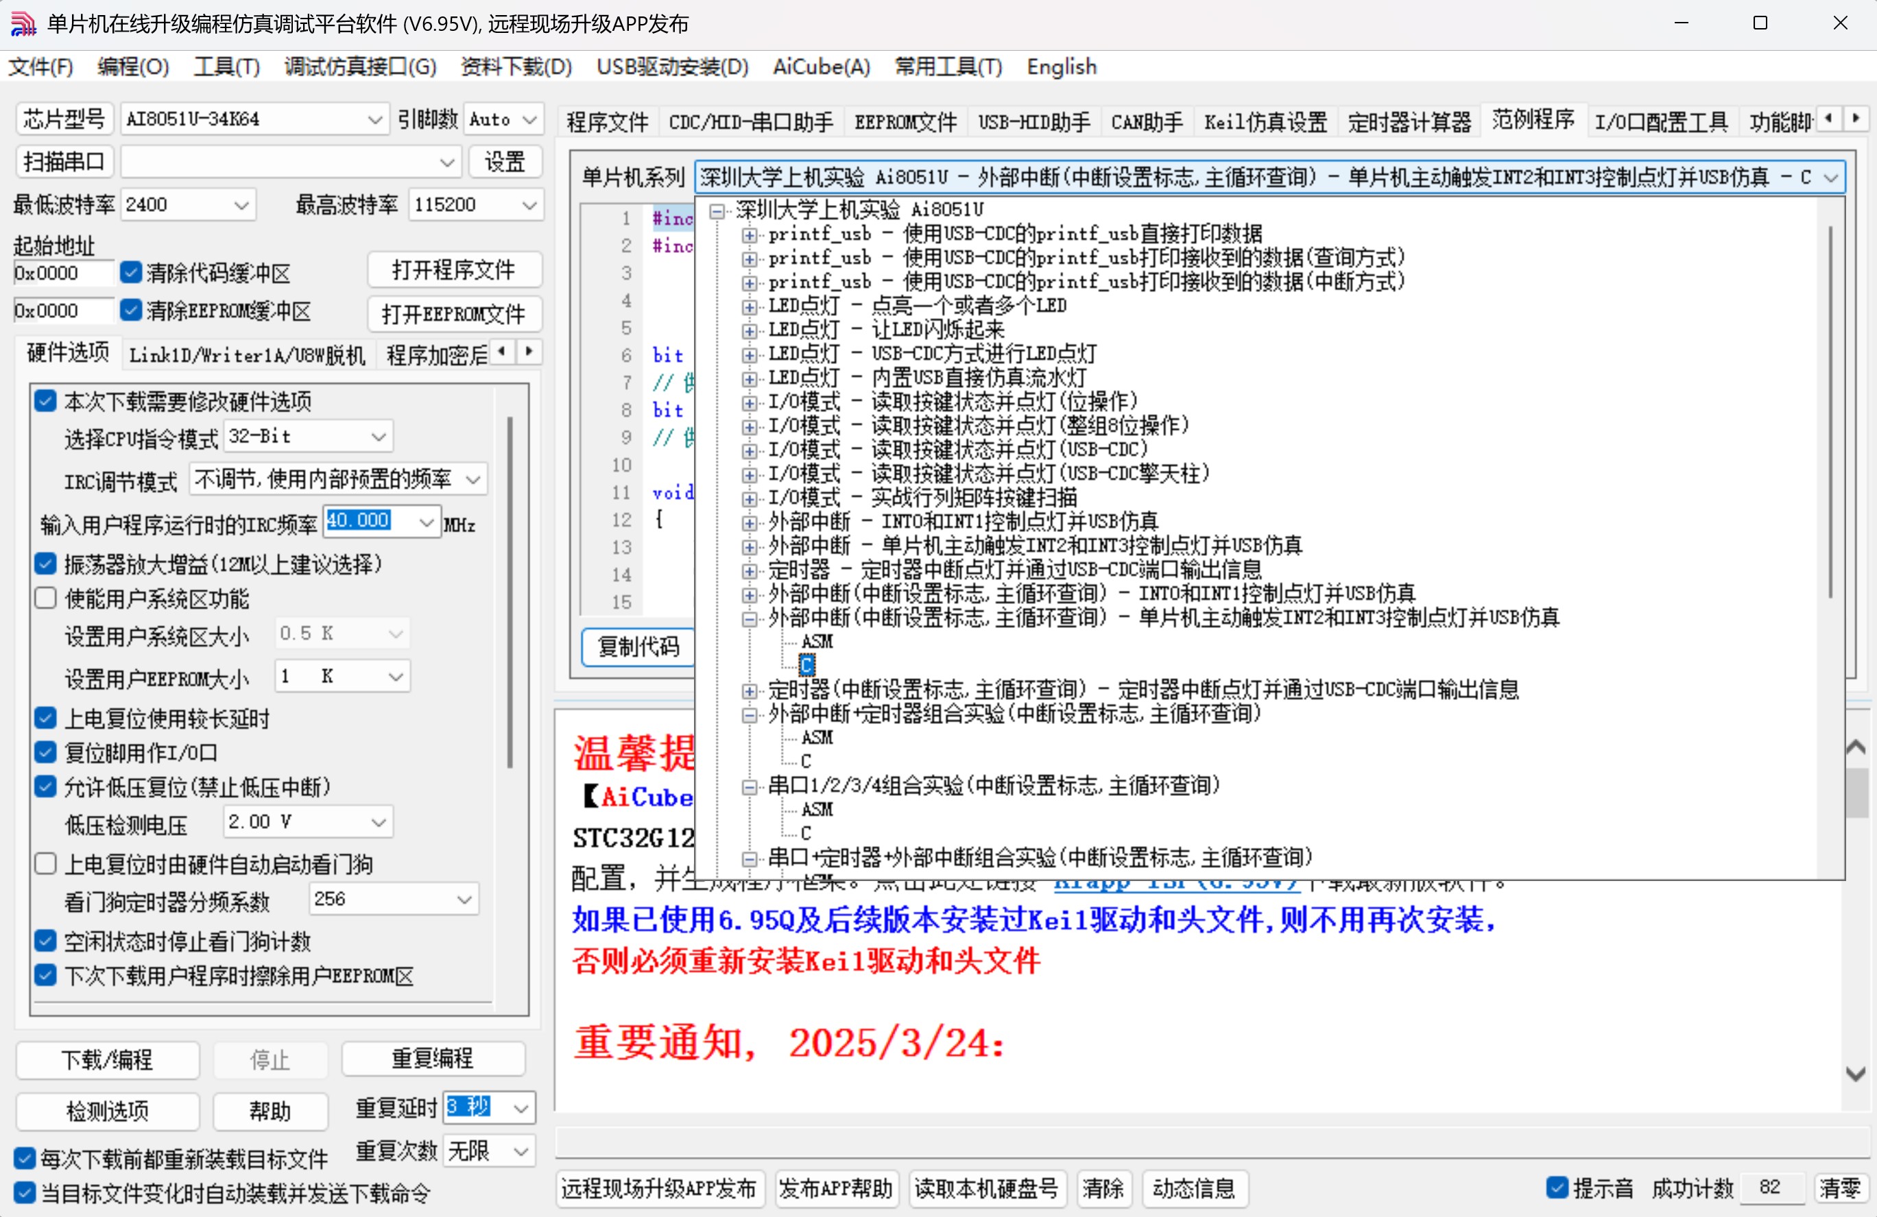The height and width of the screenshot is (1217, 1877).
Task: Open the 最低波特率 2400 dropdown
Action: pos(189,205)
